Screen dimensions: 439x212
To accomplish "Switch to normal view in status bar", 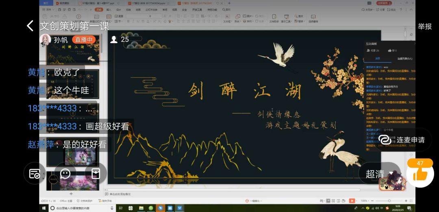I will (328, 201).
